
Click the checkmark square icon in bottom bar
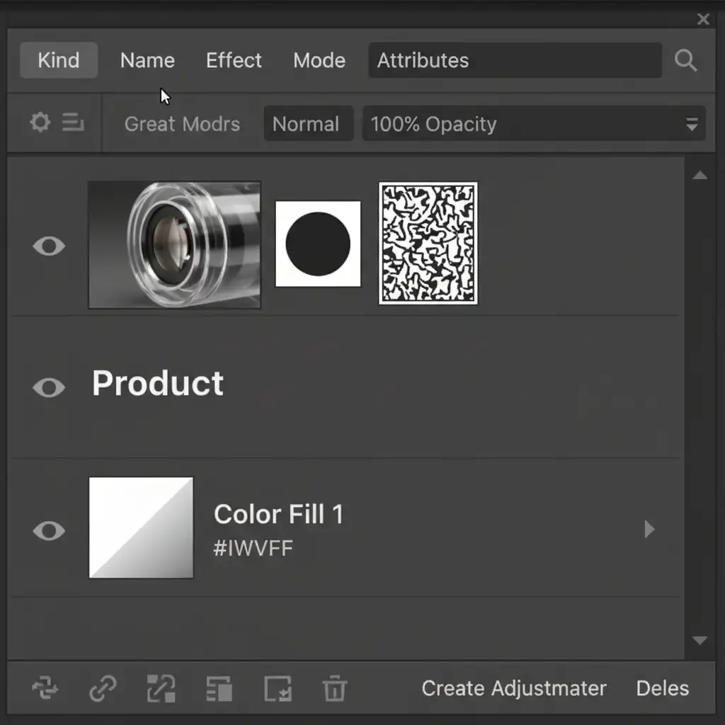[x=277, y=687]
